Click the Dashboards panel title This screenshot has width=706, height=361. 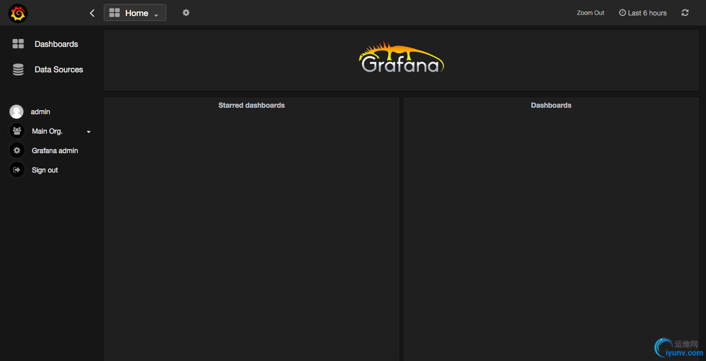[551, 105]
